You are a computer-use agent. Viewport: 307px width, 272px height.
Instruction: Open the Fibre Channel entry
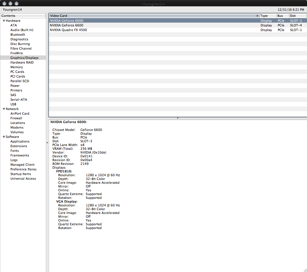pos(21,48)
